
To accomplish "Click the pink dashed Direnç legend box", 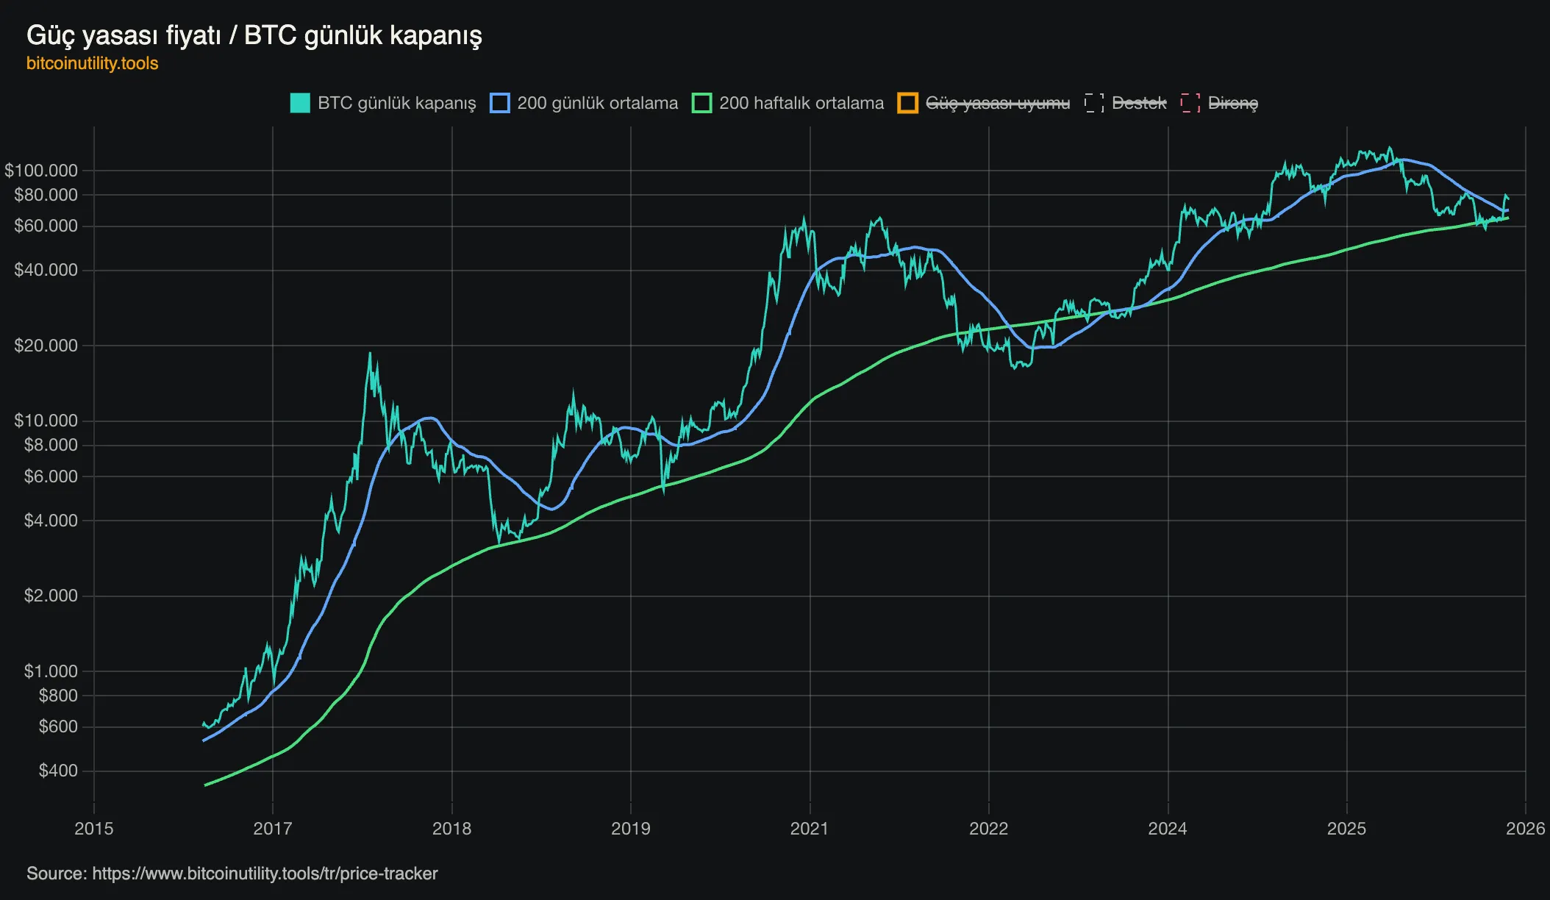I will (x=1190, y=103).
